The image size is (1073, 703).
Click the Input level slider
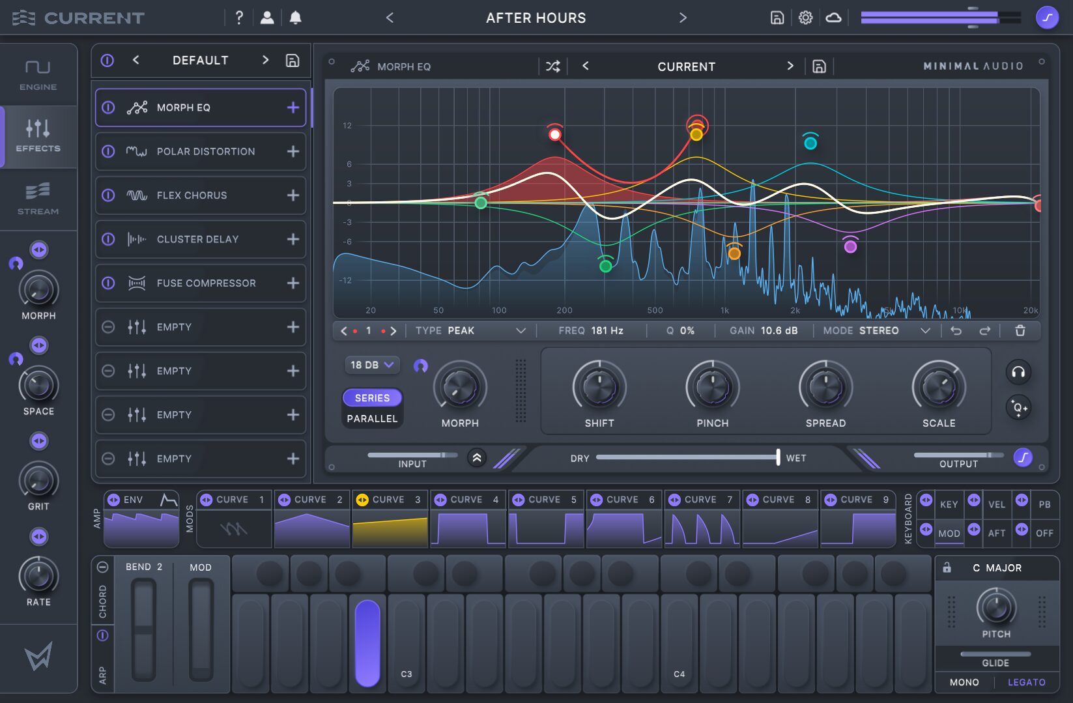[x=412, y=455]
